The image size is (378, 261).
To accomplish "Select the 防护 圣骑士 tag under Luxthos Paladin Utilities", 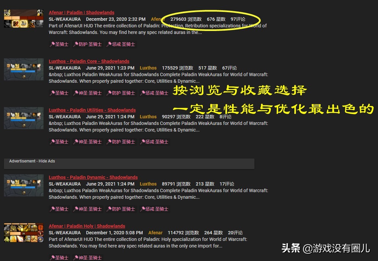I will (x=121, y=142).
